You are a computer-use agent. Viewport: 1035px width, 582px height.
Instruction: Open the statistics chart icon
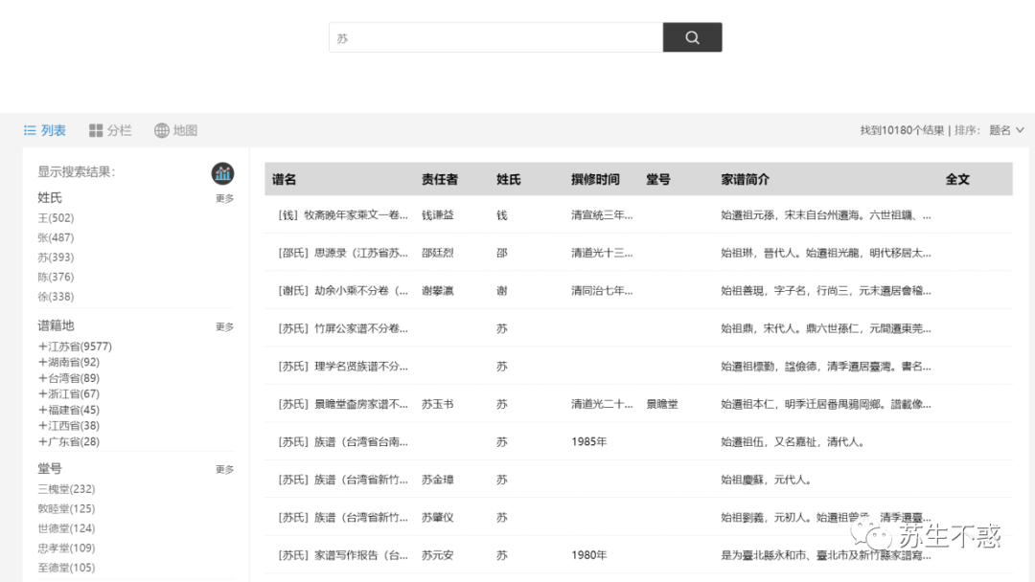coord(222,173)
